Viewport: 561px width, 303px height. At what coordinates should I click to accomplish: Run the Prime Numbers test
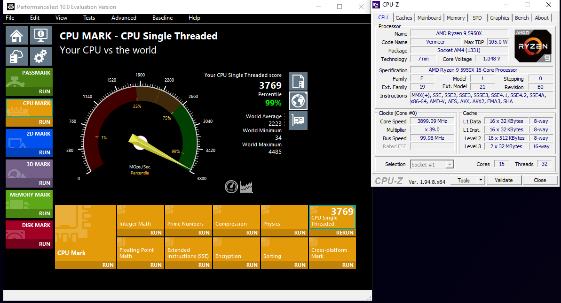pos(189,233)
